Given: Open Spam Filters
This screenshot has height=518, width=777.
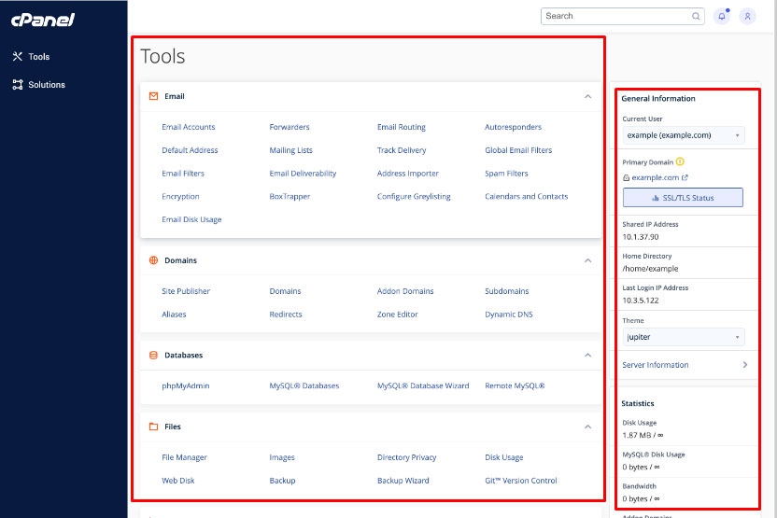Looking at the screenshot, I should click(x=506, y=174).
